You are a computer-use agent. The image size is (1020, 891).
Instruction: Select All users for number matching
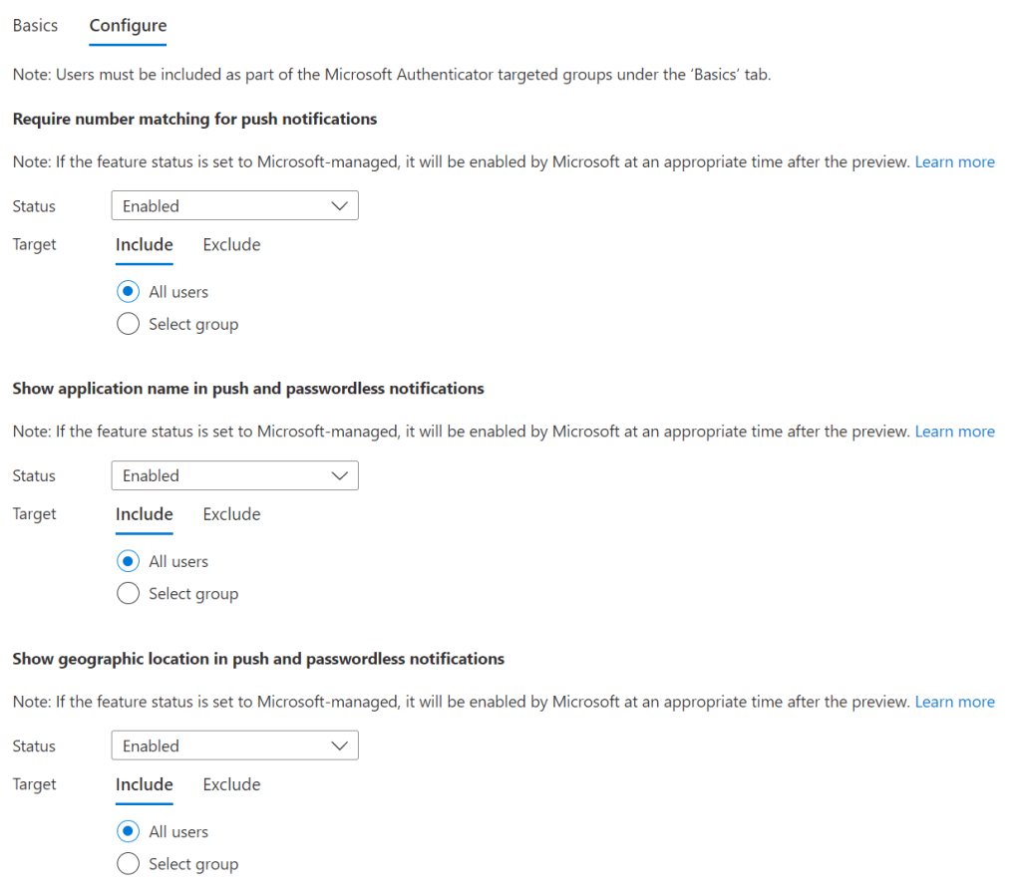click(x=128, y=292)
